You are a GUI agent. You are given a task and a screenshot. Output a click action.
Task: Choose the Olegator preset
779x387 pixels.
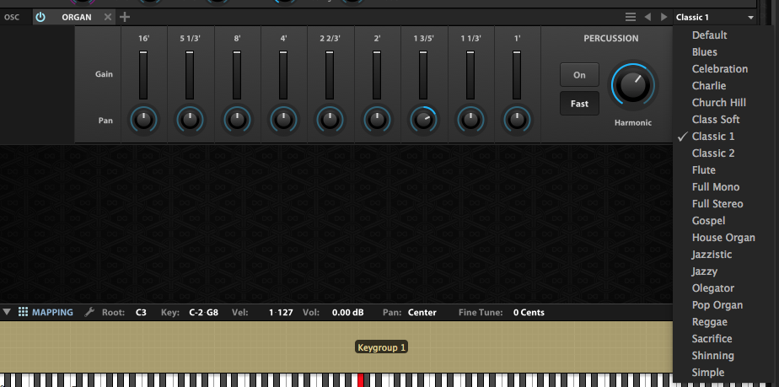coord(715,288)
